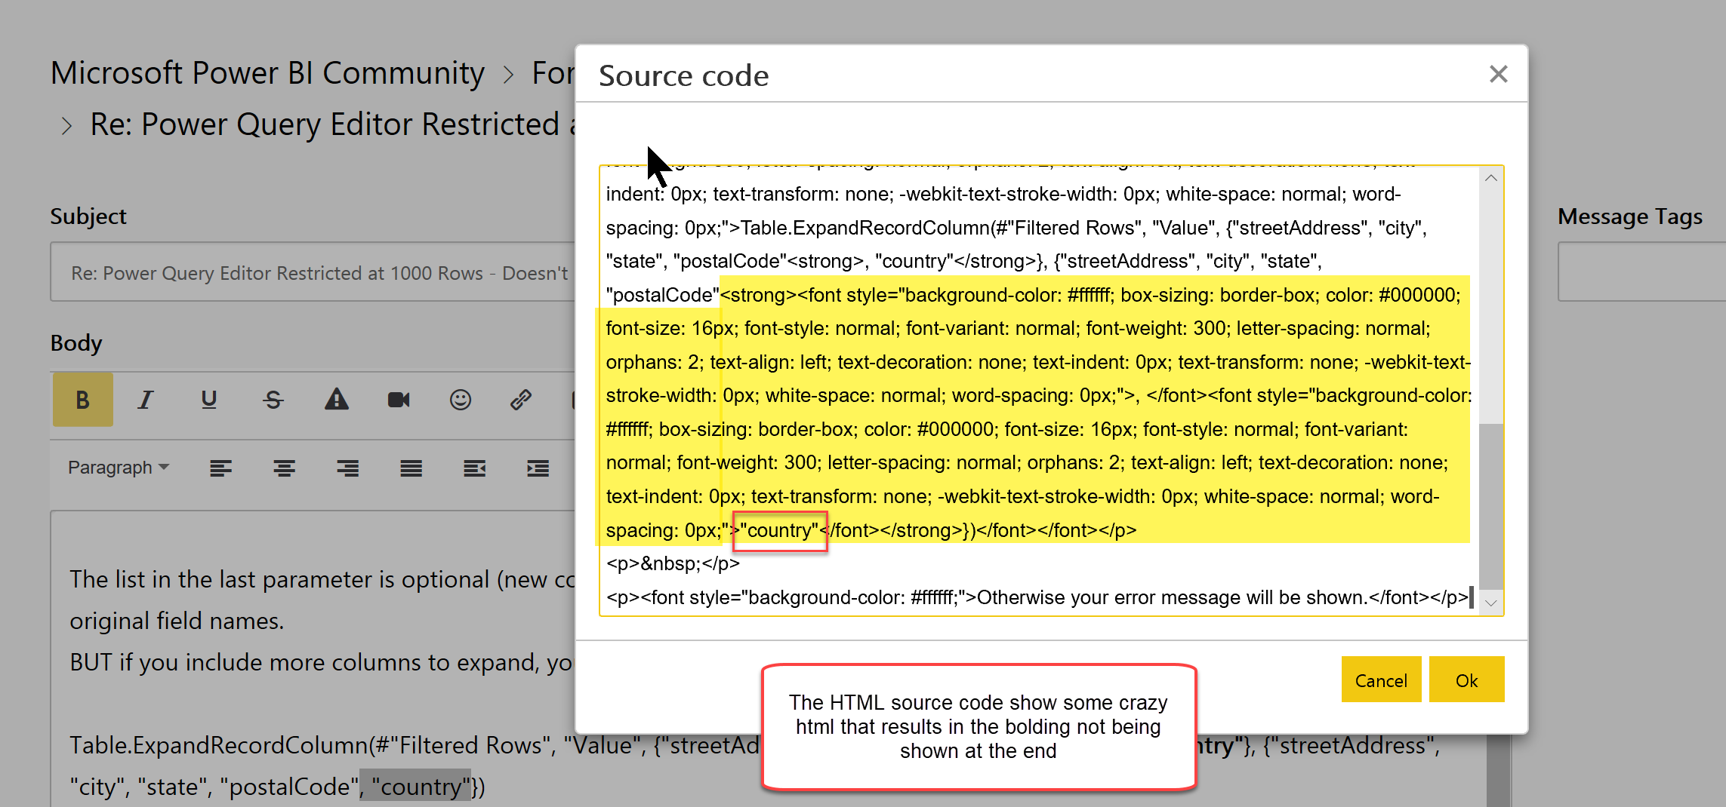Click "Otherwise your error message" line in source
The height and width of the screenshot is (807, 1726).
pyautogui.click(x=1037, y=598)
